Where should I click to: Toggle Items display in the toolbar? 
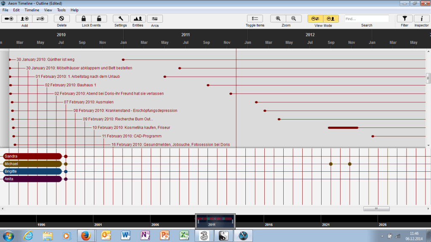[x=255, y=19]
